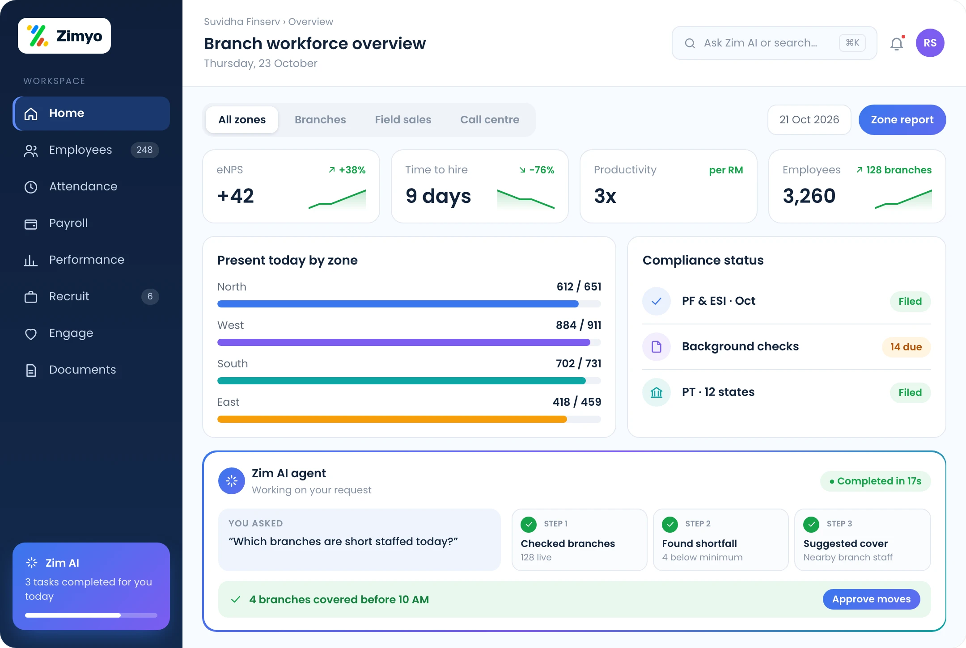Open the Time to hire card
The height and width of the screenshot is (648, 966).
point(480,186)
